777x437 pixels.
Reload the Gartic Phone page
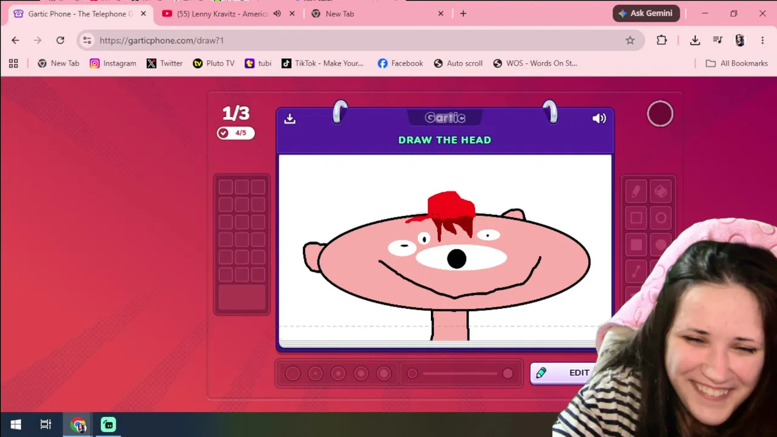[60, 40]
